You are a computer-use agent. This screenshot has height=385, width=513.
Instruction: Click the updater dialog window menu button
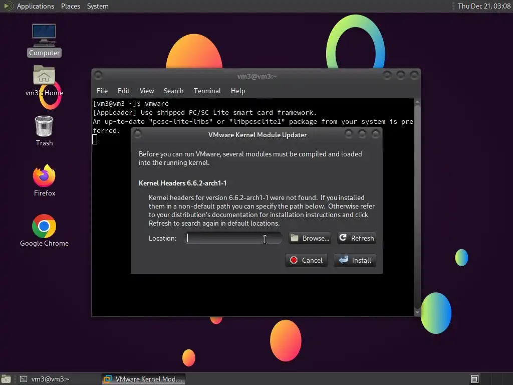coord(137,133)
